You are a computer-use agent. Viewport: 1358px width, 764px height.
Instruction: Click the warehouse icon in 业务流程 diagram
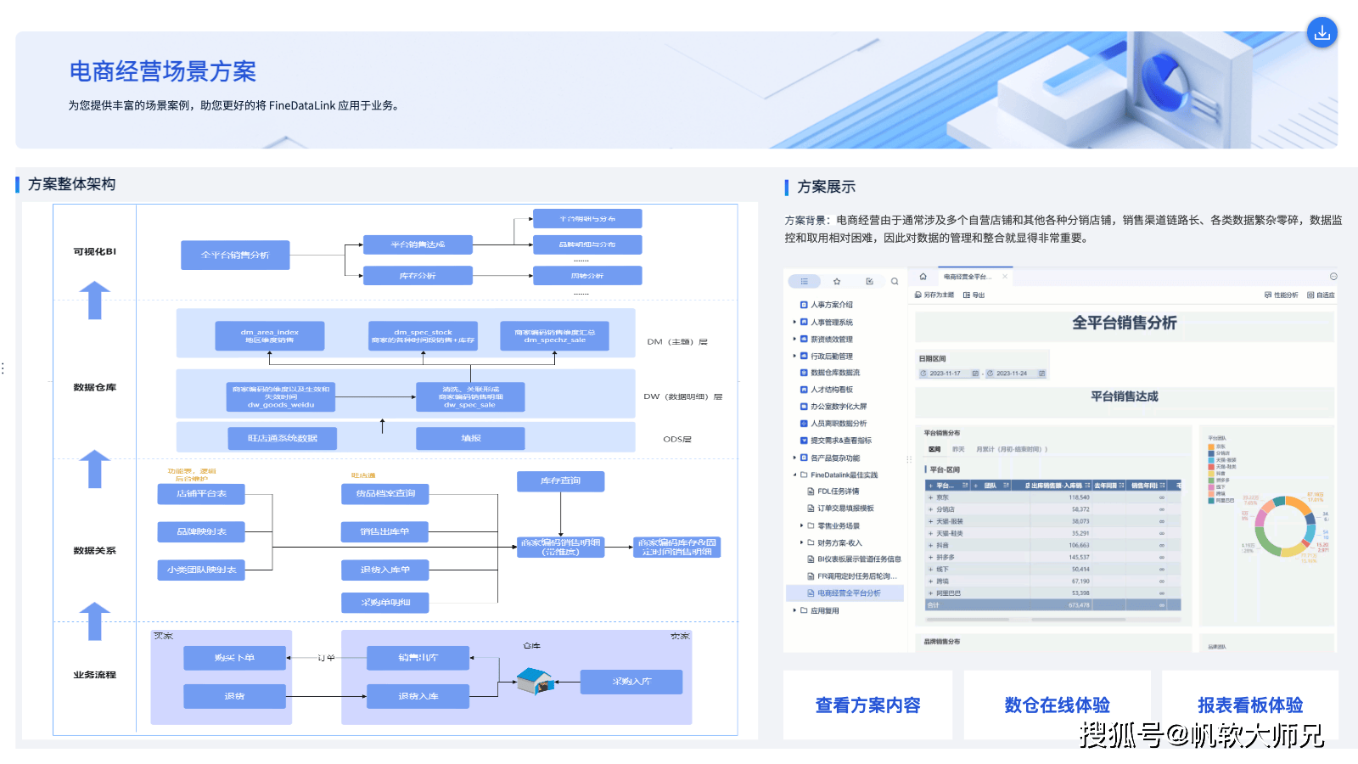coord(536,680)
